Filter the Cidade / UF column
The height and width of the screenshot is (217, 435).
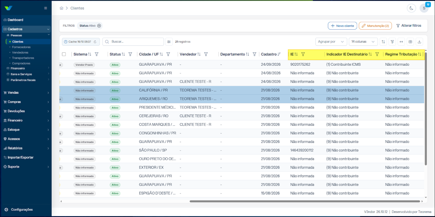[x=168, y=54]
